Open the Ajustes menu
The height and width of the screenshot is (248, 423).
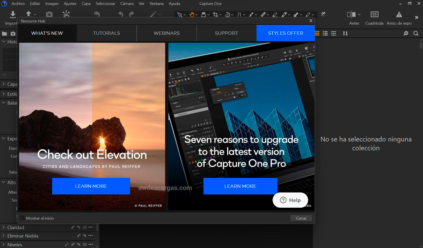pos(70,3)
